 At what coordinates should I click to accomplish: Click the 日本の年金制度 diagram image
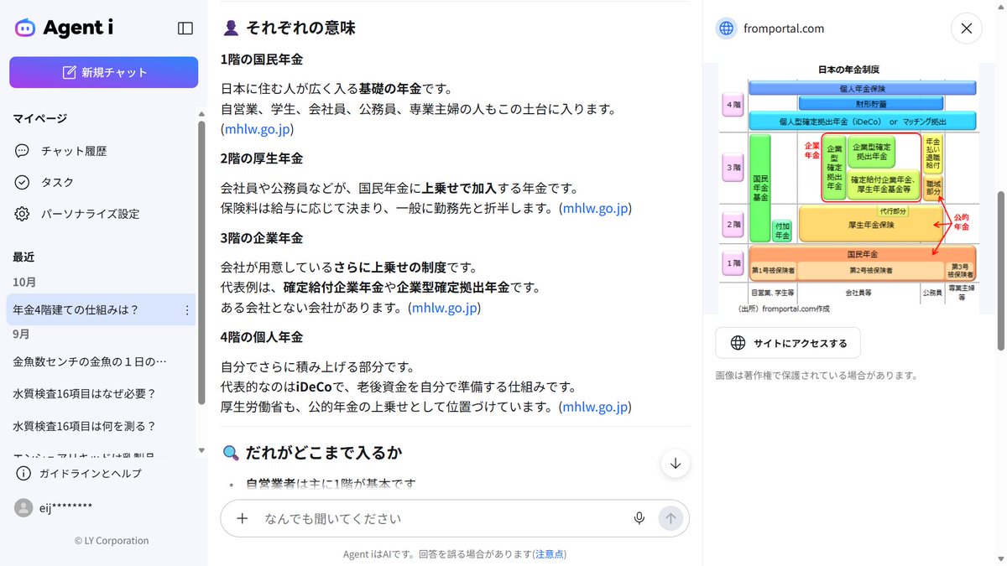point(849,188)
